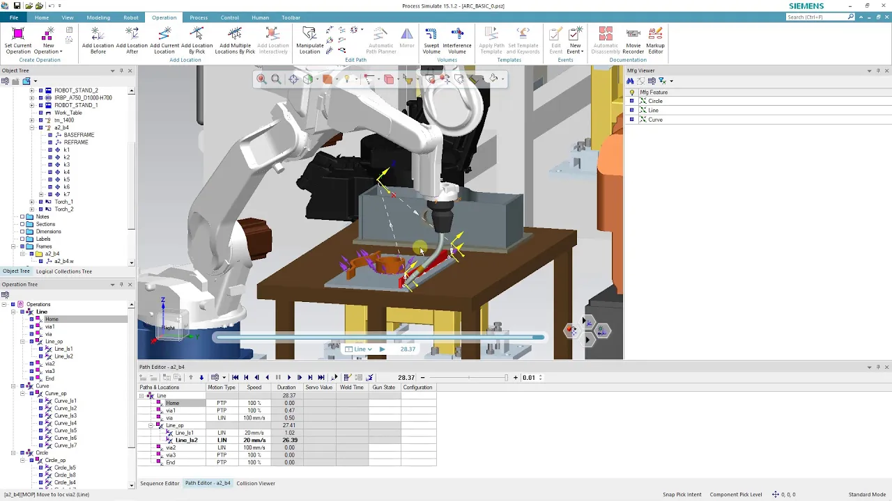
Task: Open the Manipulate Location tool
Action: click(309, 41)
